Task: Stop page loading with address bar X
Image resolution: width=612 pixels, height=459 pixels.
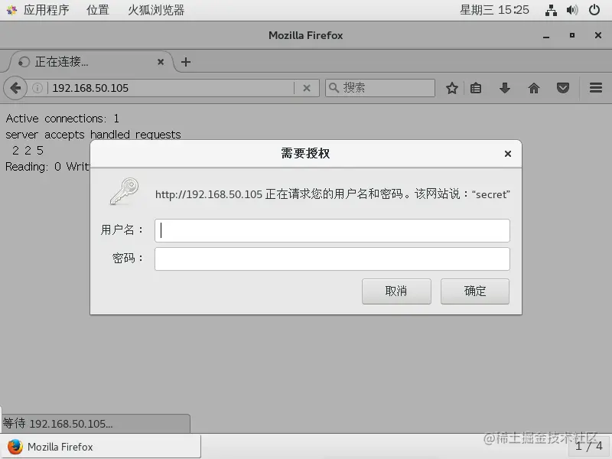Action: 307,88
